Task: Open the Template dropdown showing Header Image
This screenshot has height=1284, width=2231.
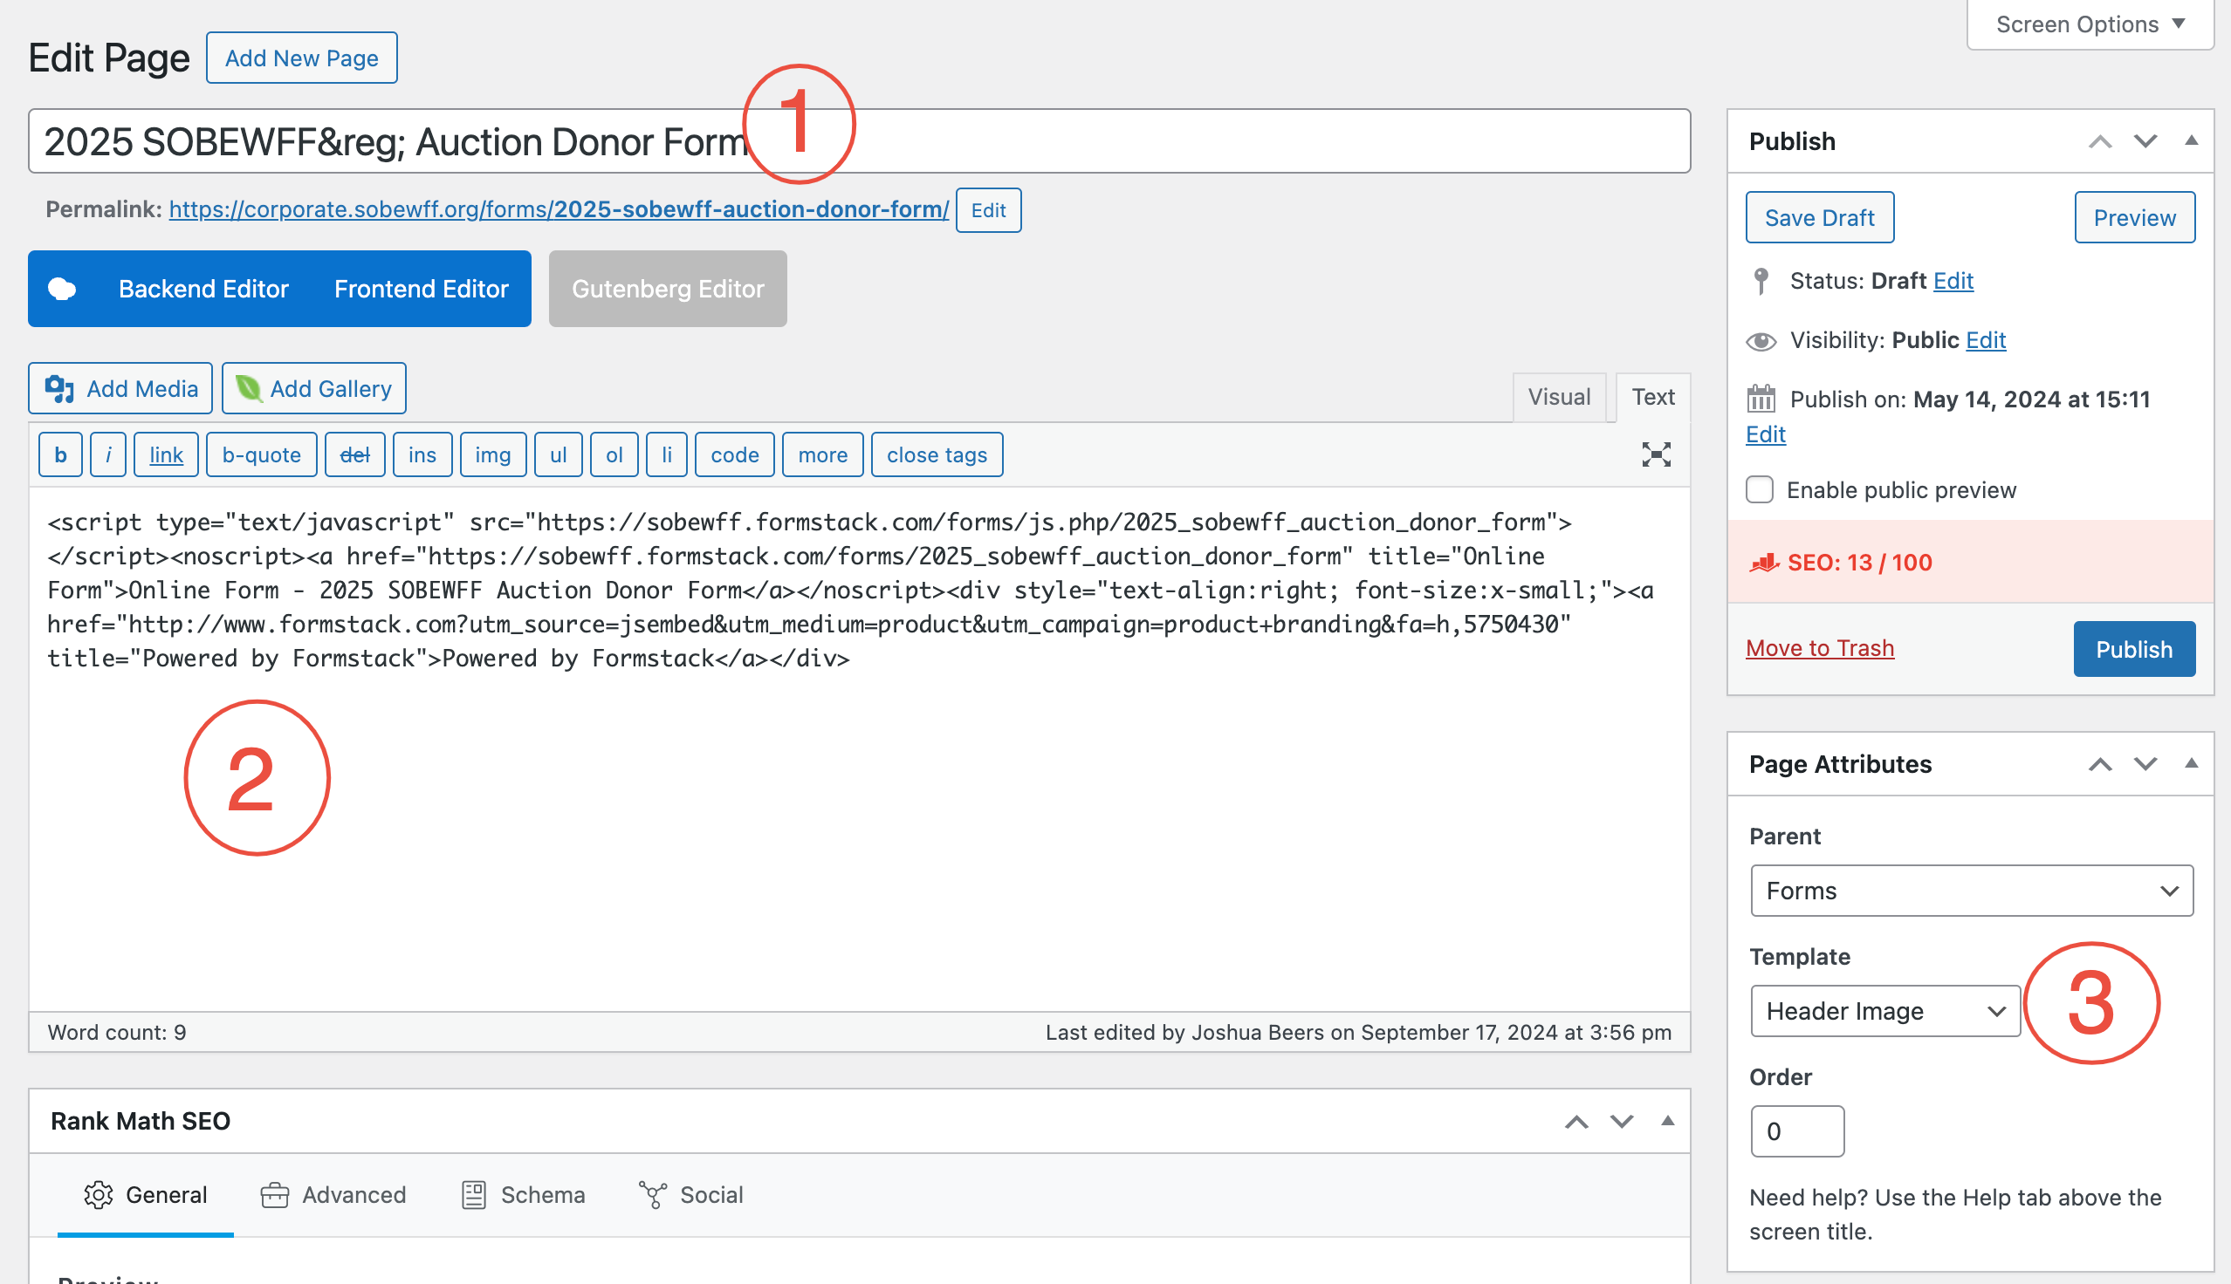Action: [1884, 1011]
